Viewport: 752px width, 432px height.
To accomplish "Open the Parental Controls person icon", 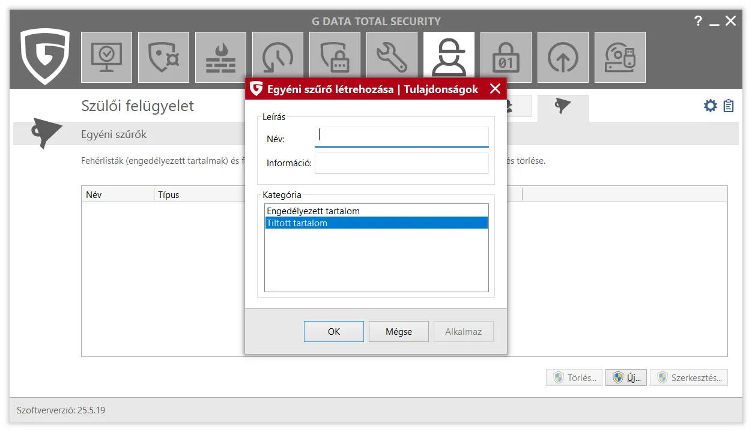I will tap(449, 56).
